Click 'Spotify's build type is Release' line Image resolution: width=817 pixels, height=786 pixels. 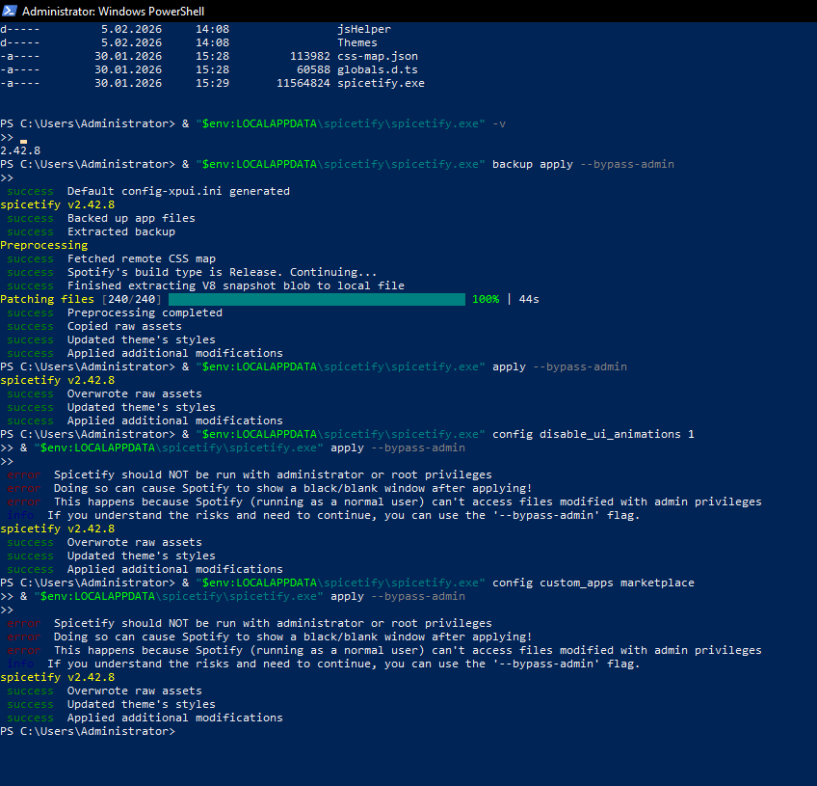pyautogui.click(x=222, y=272)
